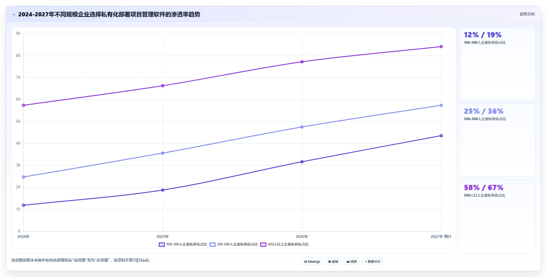The image size is (547, 277).
Task: Click the 25% / 36% stat value
Action: [483, 111]
